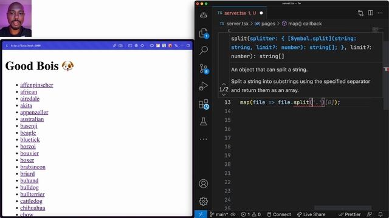The height and width of the screenshot is (218, 389).
Task: Open the boxer link
Action: (x=27, y=160)
